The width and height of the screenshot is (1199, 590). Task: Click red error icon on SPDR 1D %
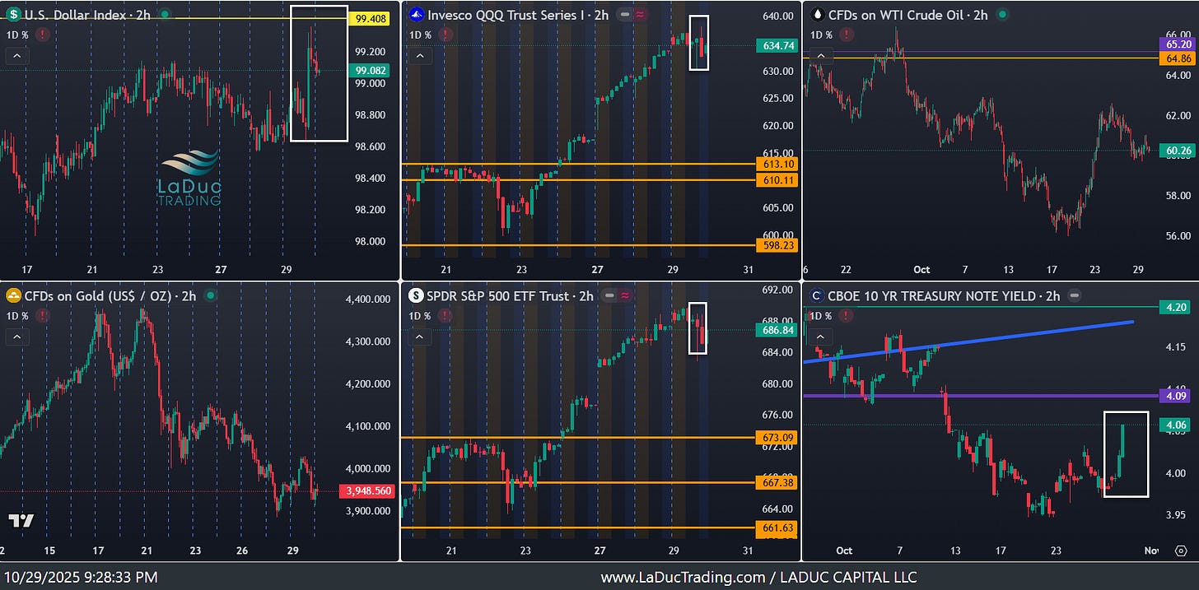pyautogui.click(x=445, y=315)
